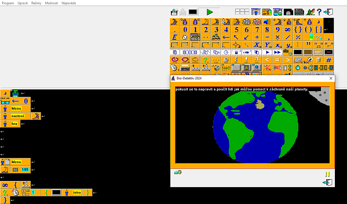Click the Menu helper definition with page icon
The width and height of the screenshot is (347, 204).
point(15,162)
